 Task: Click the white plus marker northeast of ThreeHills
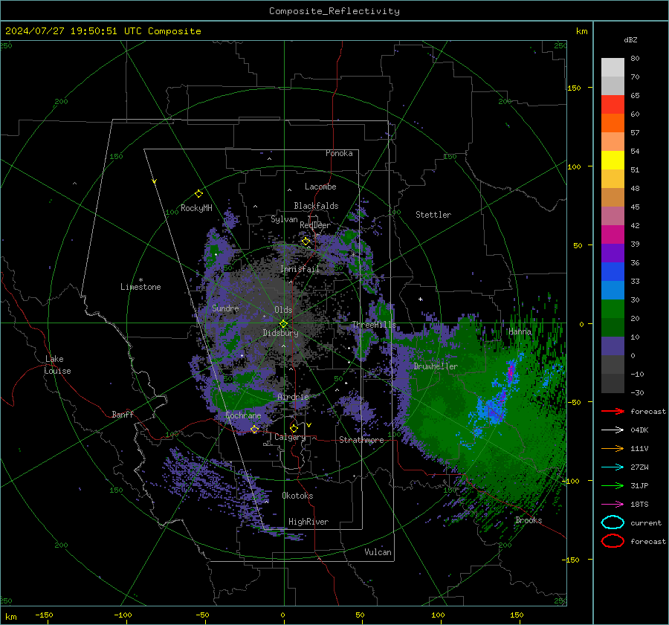[420, 299]
